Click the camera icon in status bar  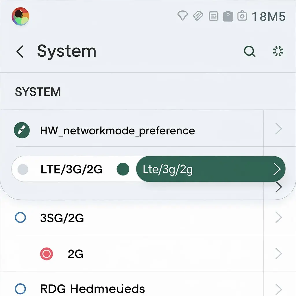pos(242,16)
